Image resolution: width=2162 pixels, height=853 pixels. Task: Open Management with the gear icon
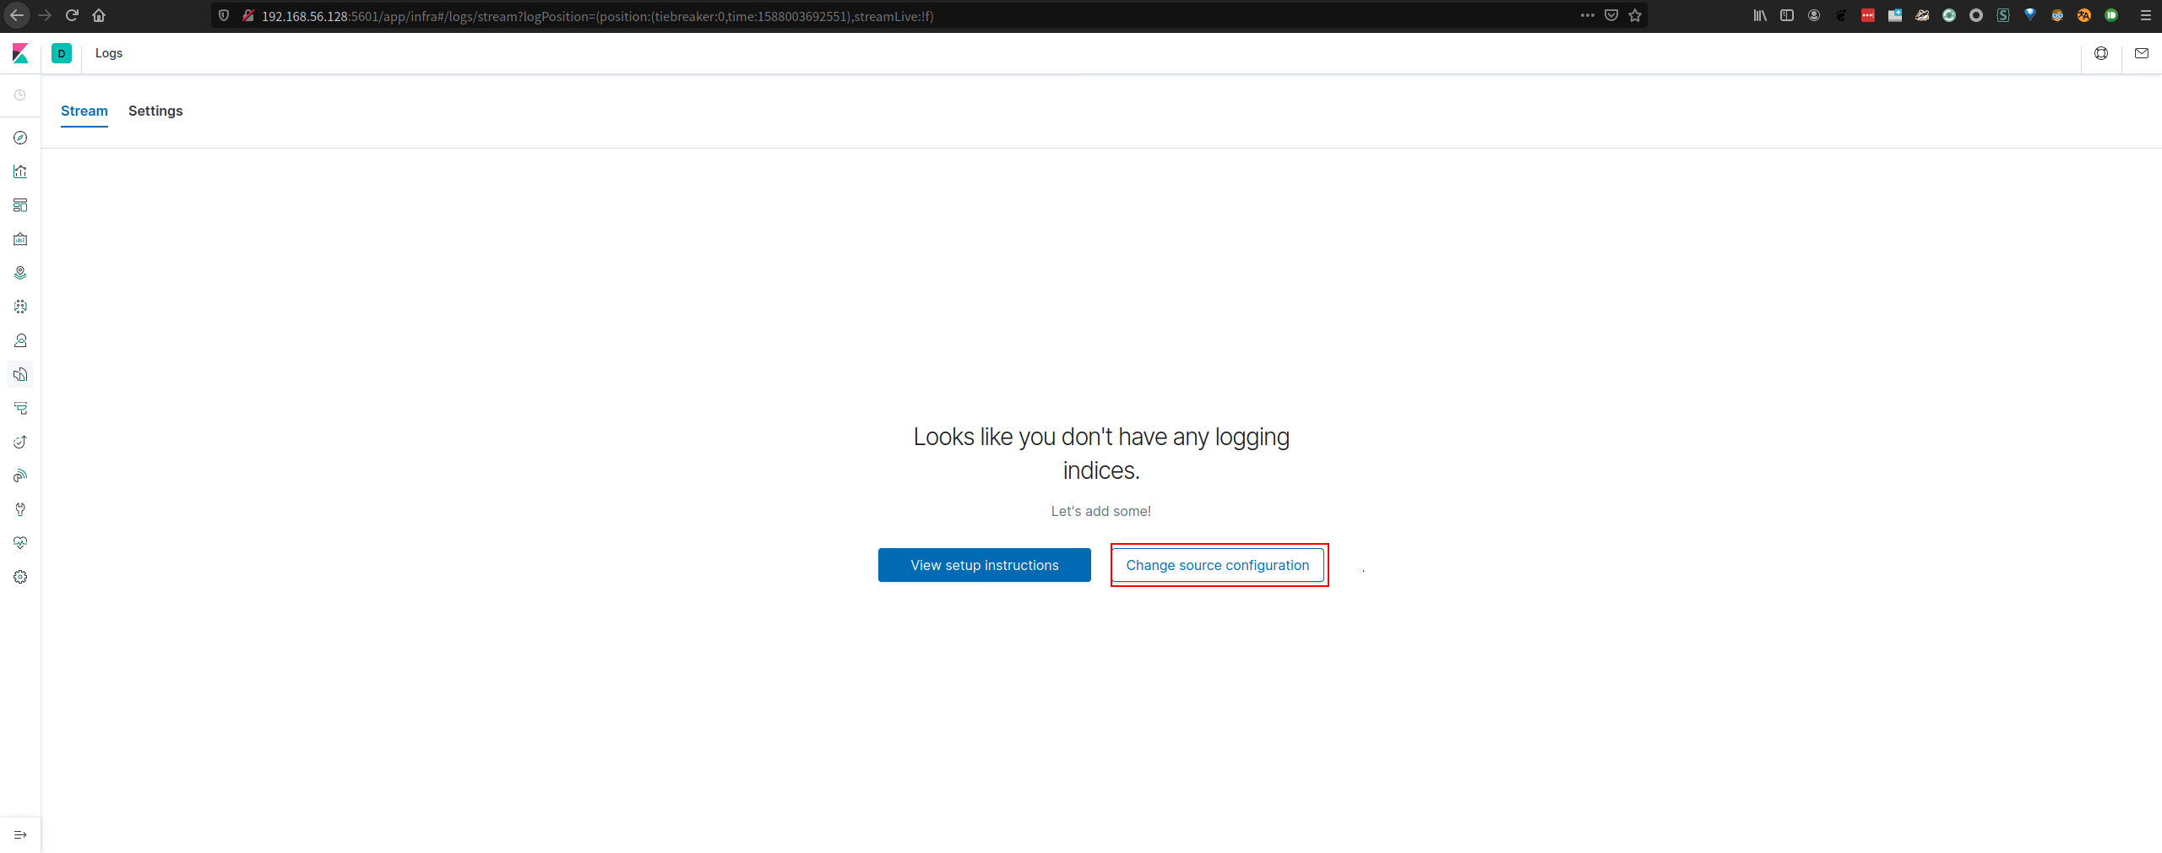point(20,577)
